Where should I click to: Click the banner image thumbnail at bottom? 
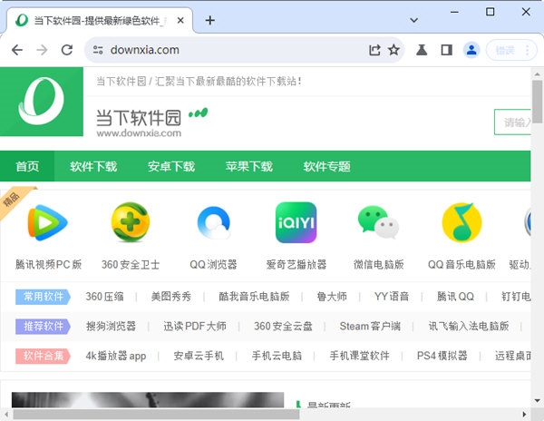pos(148,400)
